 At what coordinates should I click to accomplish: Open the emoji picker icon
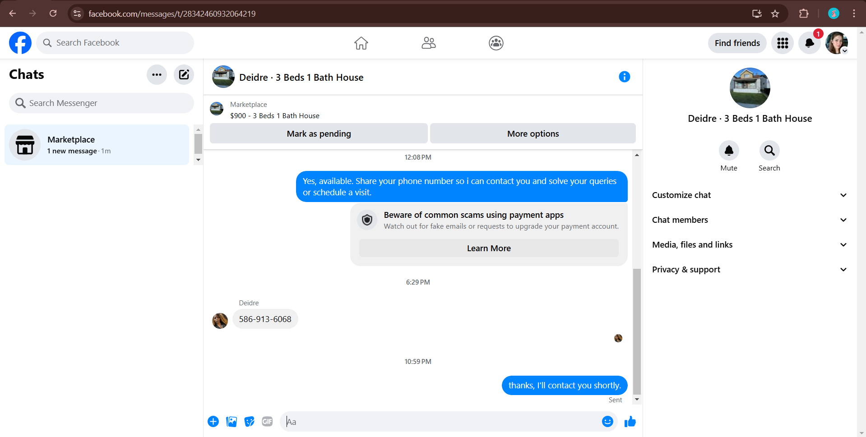(x=607, y=422)
